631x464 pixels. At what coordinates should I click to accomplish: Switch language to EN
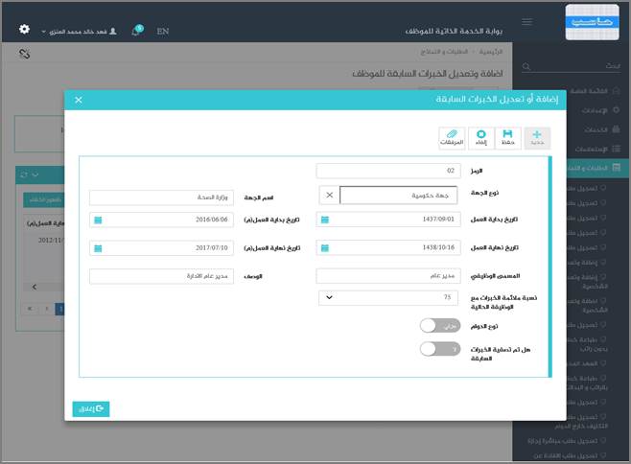tap(163, 32)
